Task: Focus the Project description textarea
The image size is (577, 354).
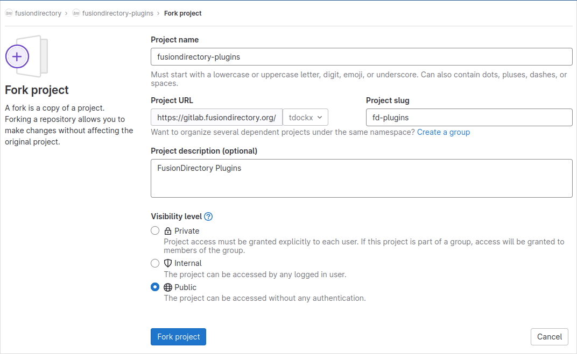Action: pyautogui.click(x=361, y=178)
